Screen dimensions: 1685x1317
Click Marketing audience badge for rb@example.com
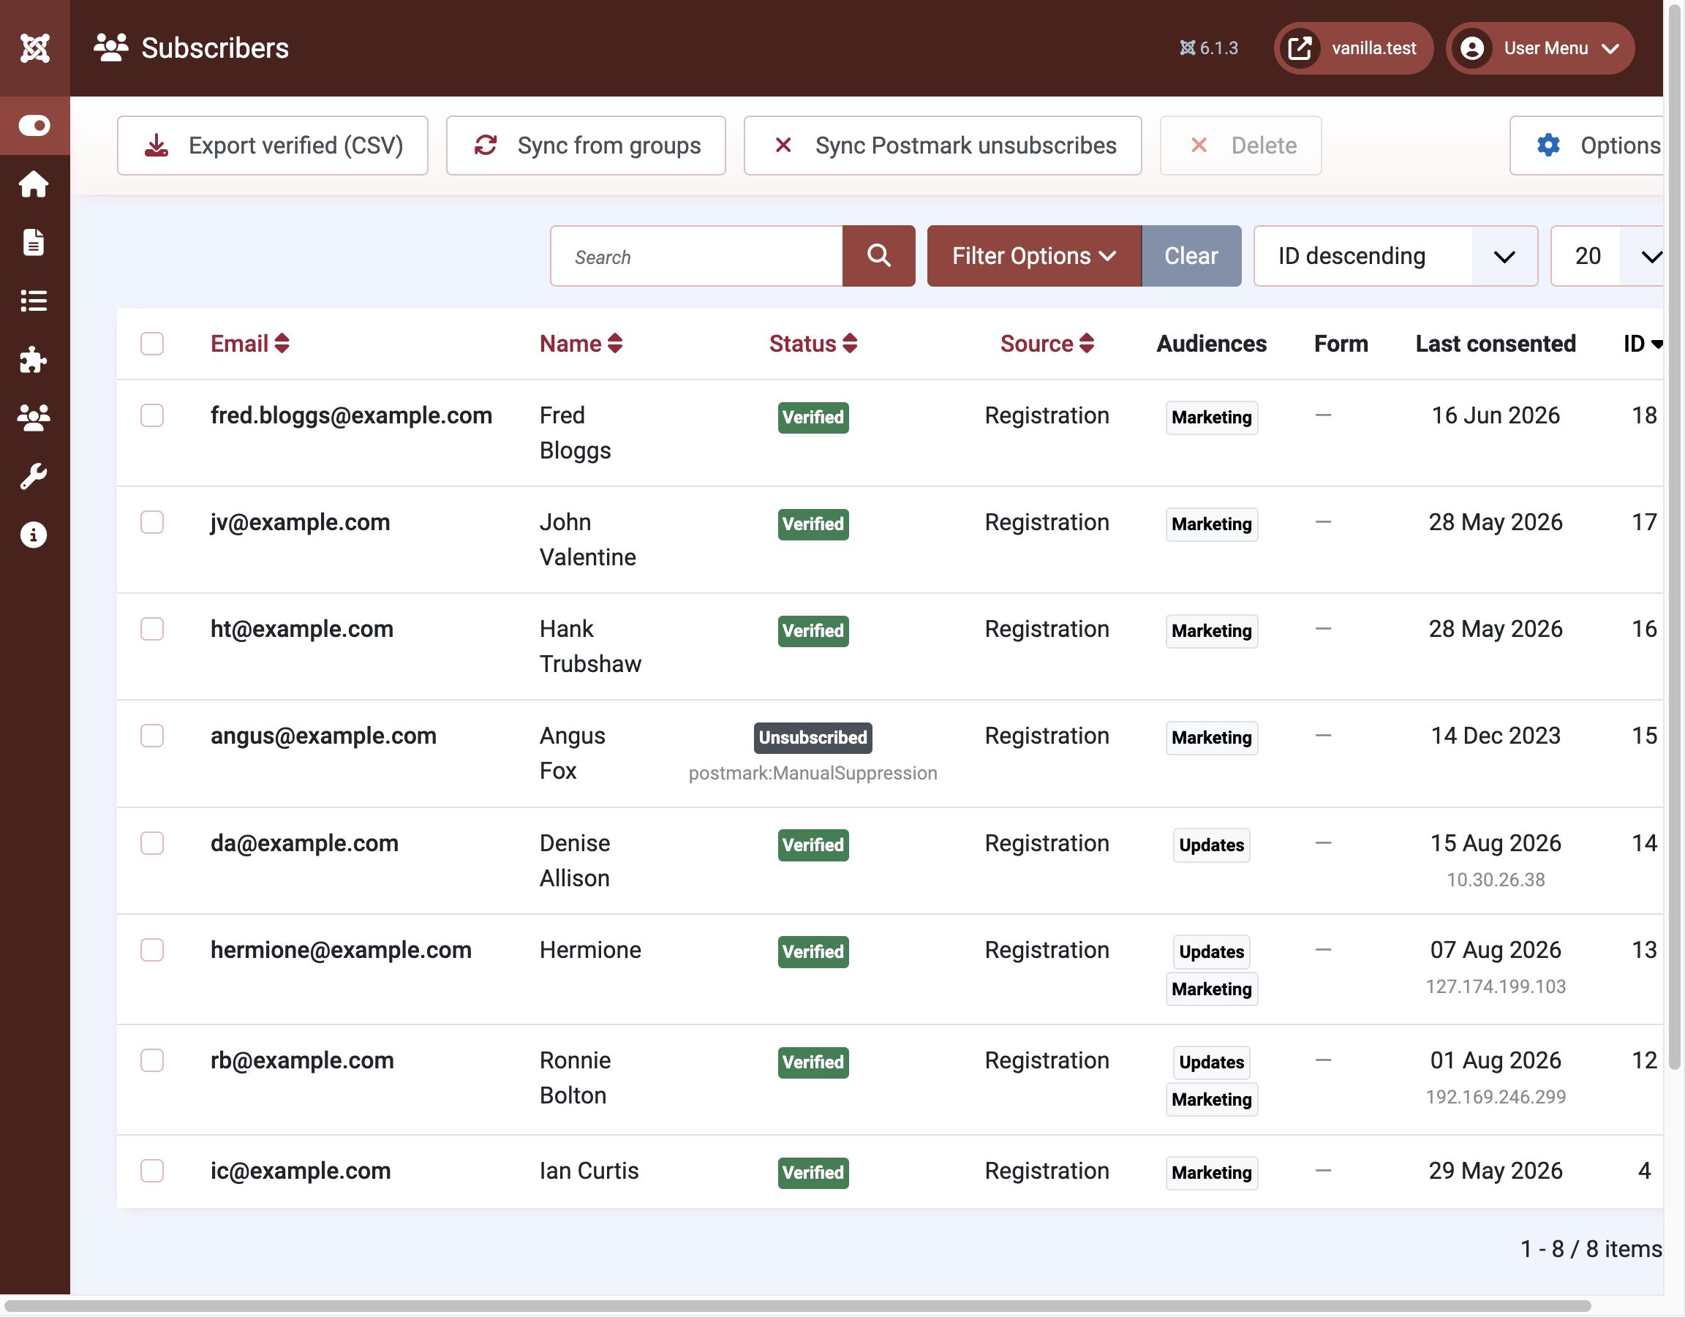(1211, 1099)
